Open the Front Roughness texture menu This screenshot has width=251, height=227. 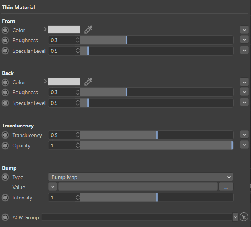[244, 40]
